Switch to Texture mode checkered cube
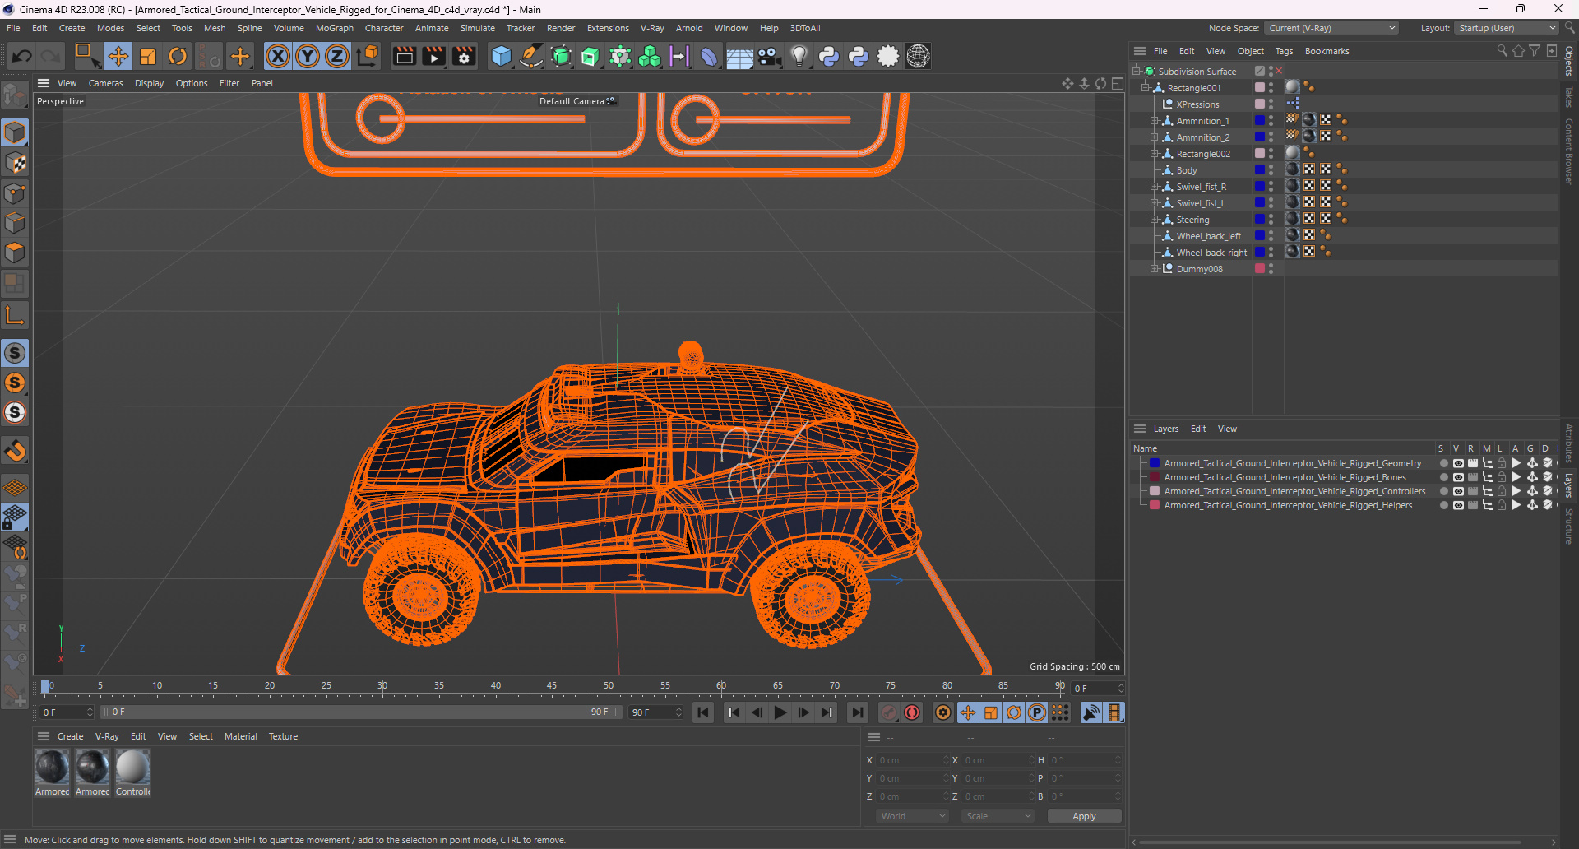The height and width of the screenshot is (849, 1579). tap(15, 163)
